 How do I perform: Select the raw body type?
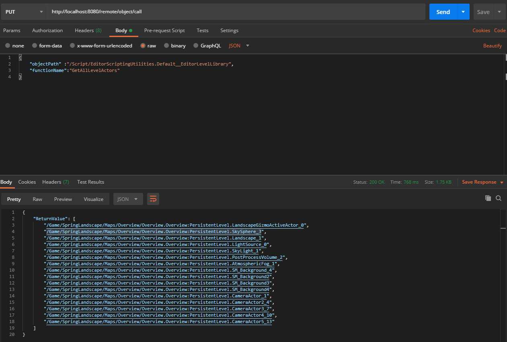tap(143, 46)
